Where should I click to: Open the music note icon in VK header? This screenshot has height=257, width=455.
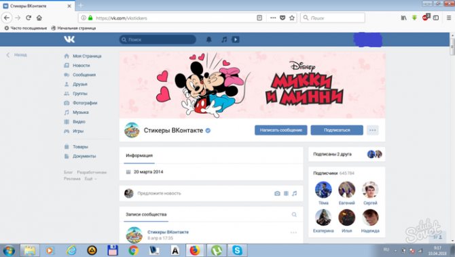(224, 40)
